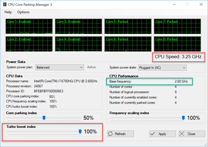
Task: Click the Frequency scaling index slider thumb
Action: click(183, 118)
